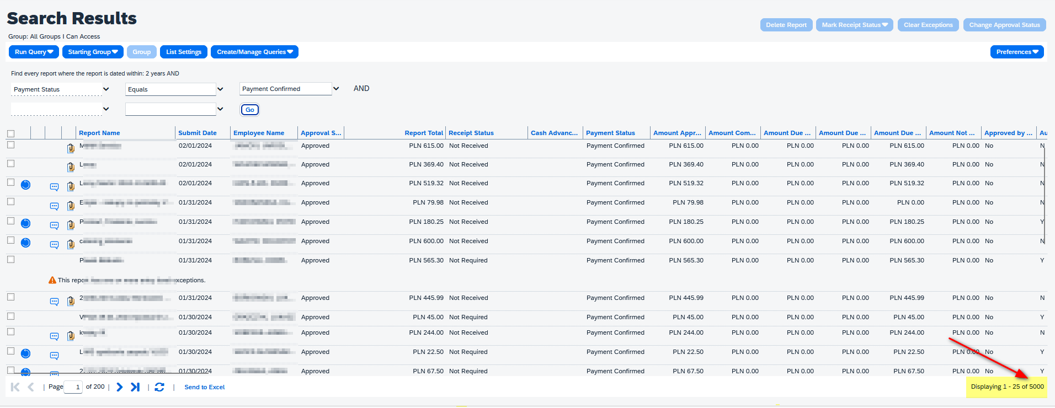Image resolution: width=1055 pixels, height=408 pixels.
Task: Click the page number input field
Action: [x=73, y=387]
